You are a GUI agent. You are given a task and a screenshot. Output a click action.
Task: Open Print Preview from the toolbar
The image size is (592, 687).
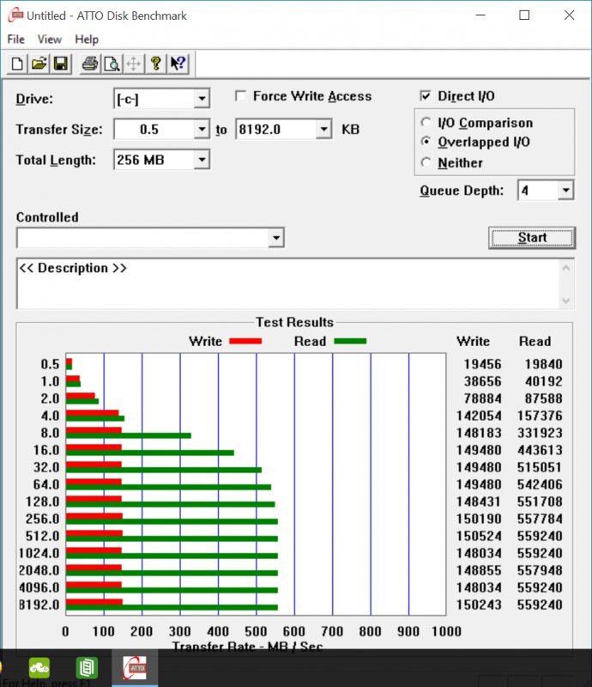pyautogui.click(x=112, y=64)
